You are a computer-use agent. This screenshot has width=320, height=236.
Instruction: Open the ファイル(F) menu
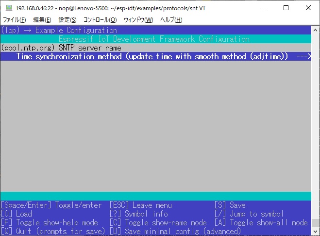point(14,20)
